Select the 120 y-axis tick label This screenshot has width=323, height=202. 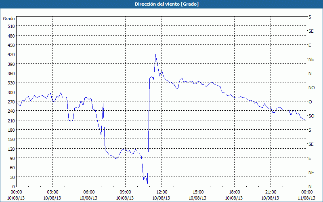point(11,149)
